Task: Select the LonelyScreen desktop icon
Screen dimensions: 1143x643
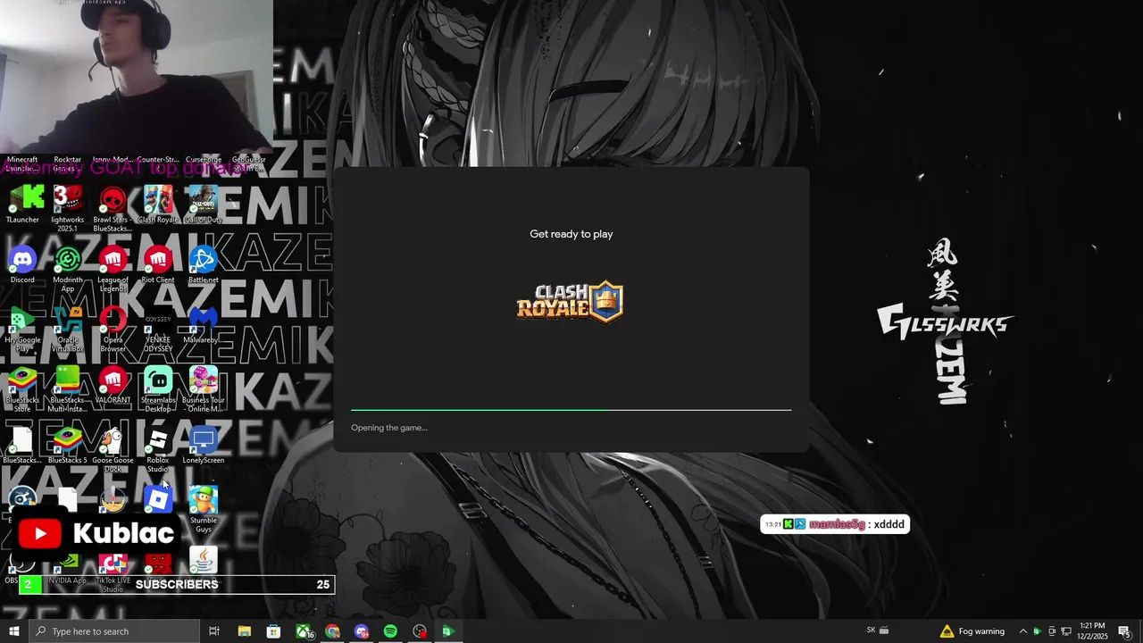Action: [203, 445]
